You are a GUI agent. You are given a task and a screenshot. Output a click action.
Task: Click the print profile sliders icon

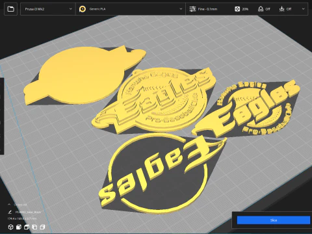click(192, 9)
